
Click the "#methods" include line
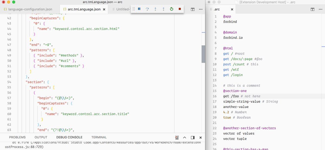[x=59, y=55]
